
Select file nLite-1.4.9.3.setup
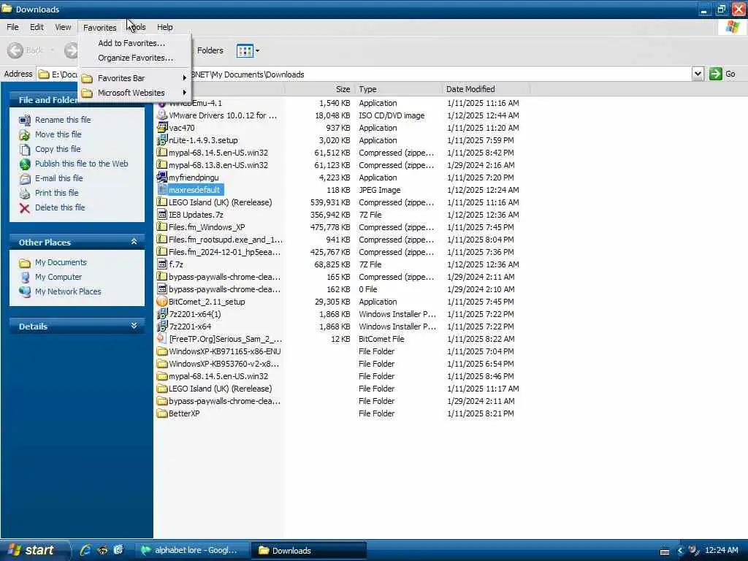coord(203,140)
